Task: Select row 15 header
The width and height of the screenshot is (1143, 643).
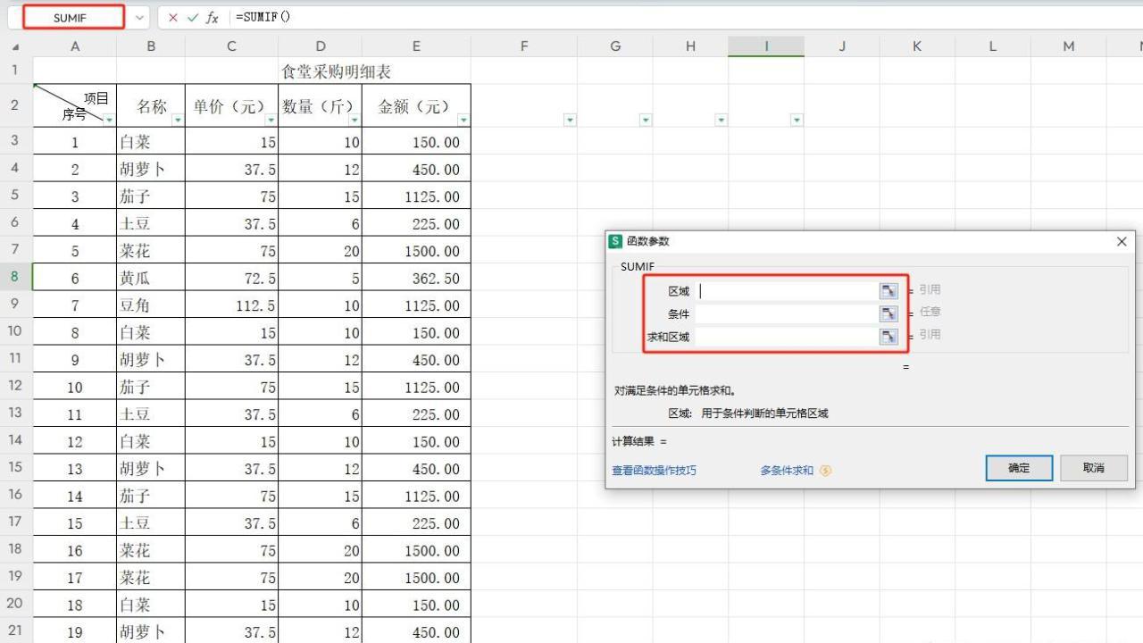Action: 16,467
